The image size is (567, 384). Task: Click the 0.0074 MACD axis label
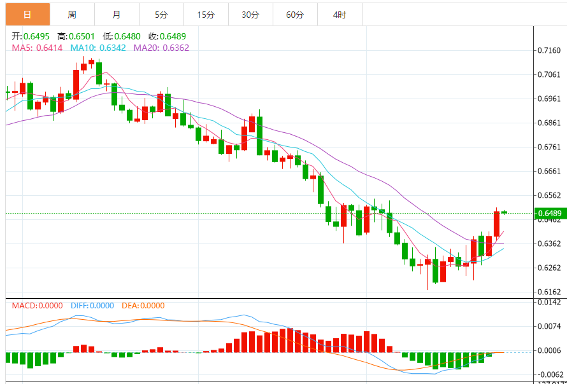tap(550, 326)
